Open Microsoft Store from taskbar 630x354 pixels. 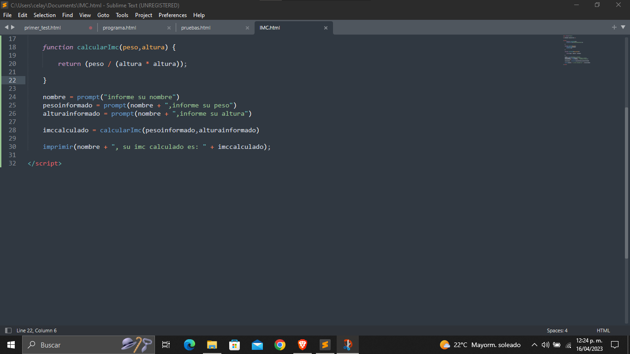[234, 345]
